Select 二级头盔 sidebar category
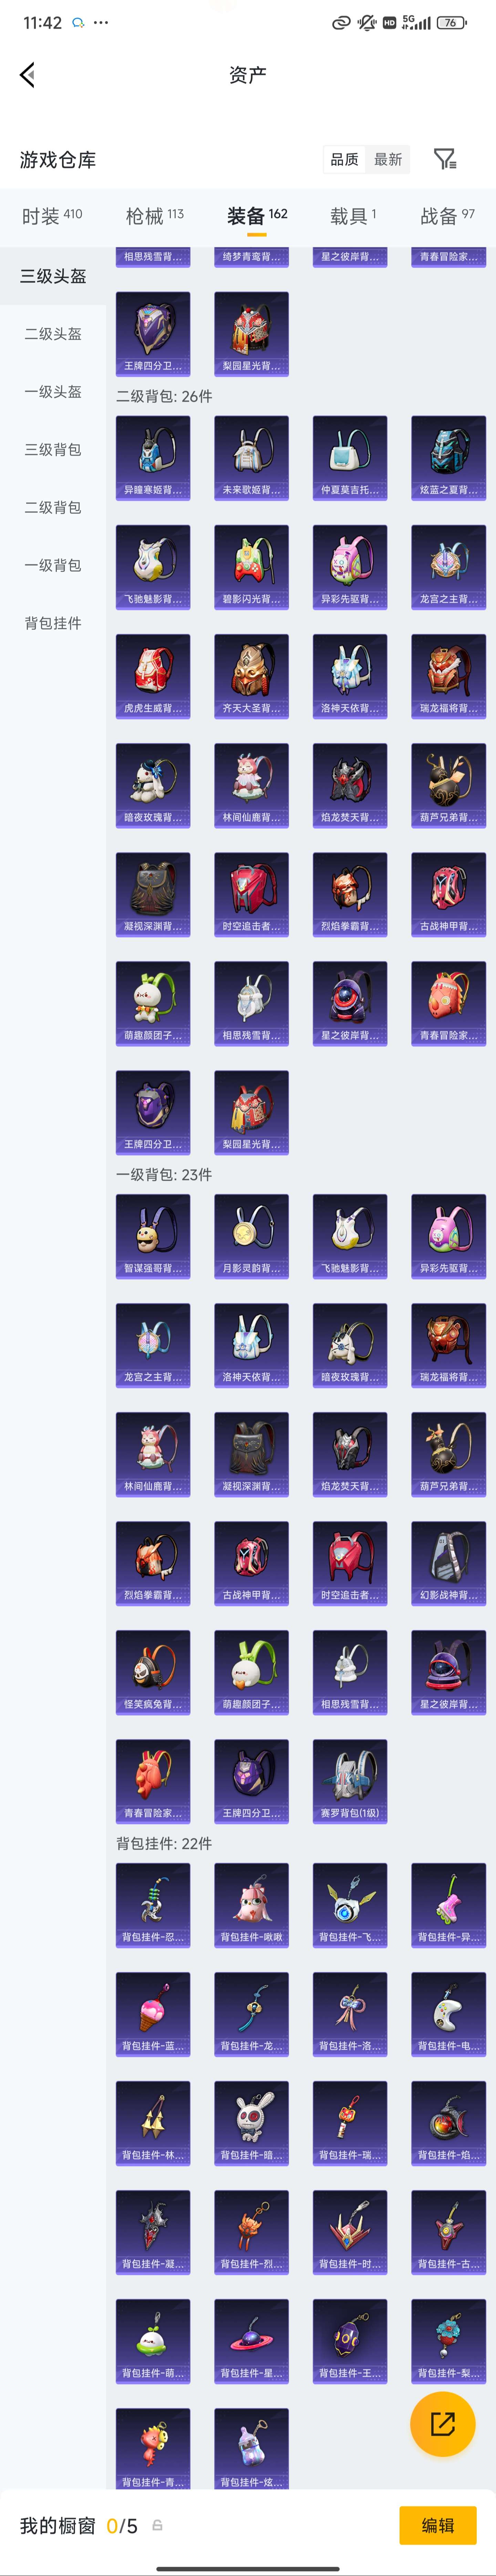496x2576 pixels. coord(53,334)
